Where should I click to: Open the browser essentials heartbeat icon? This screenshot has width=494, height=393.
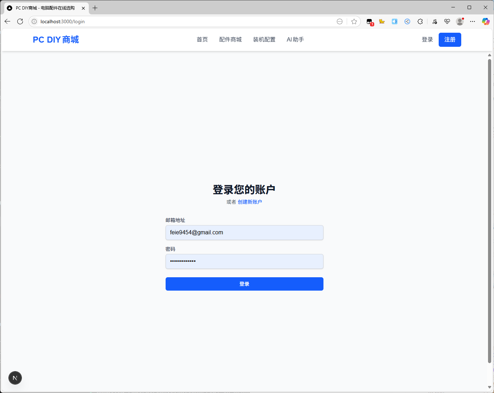pyautogui.click(x=447, y=21)
